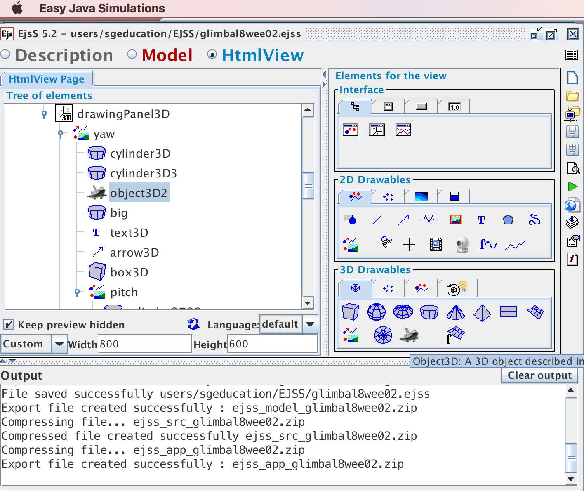Pick the 2D image element icon
Image resolution: width=584 pixels, height=491 pixels.
point(456,220)
